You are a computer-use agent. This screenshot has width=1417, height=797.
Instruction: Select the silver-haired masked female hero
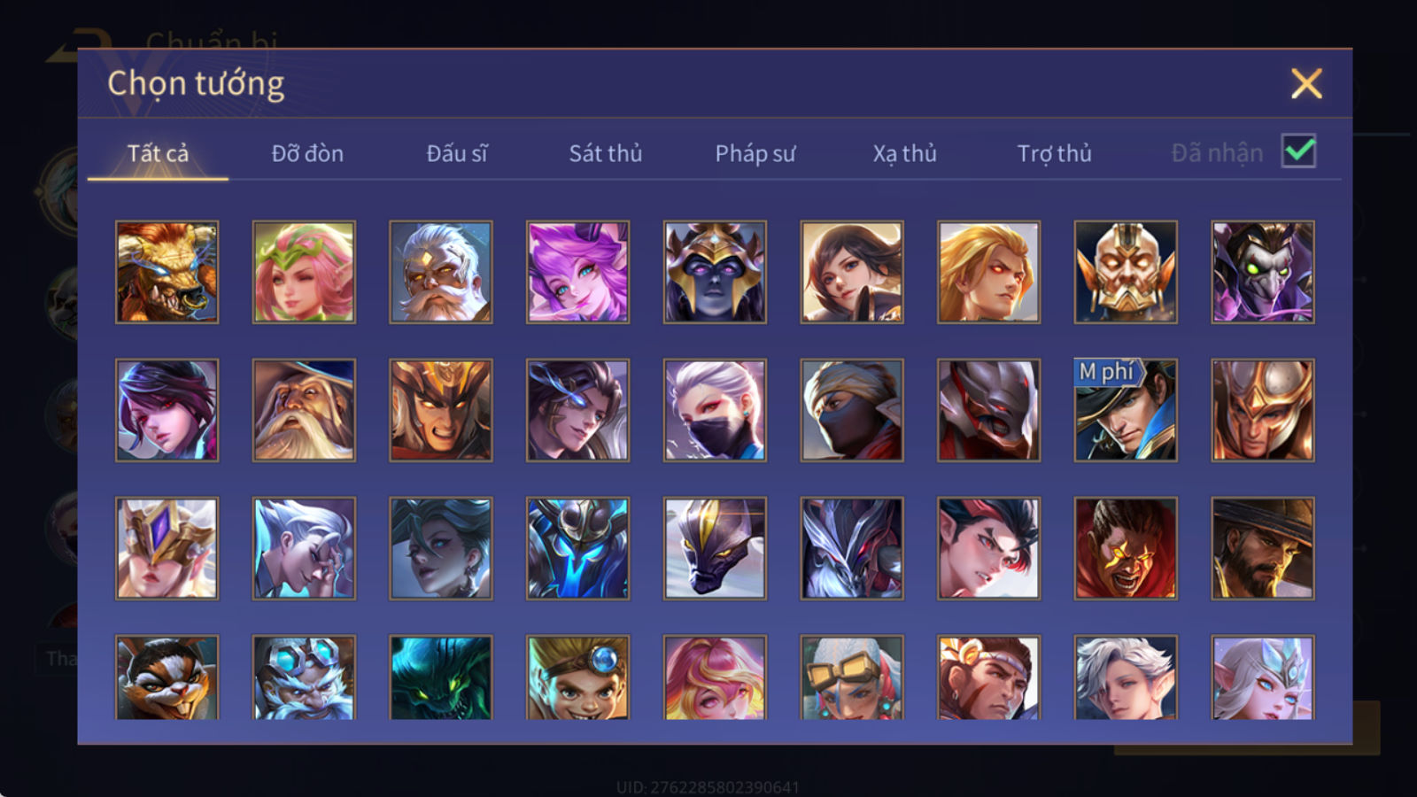click(715, 410)
